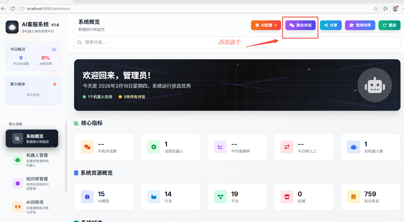404x222 pixels.
Task: Click the orange AI配置 button
Action: tap(266, 25)
